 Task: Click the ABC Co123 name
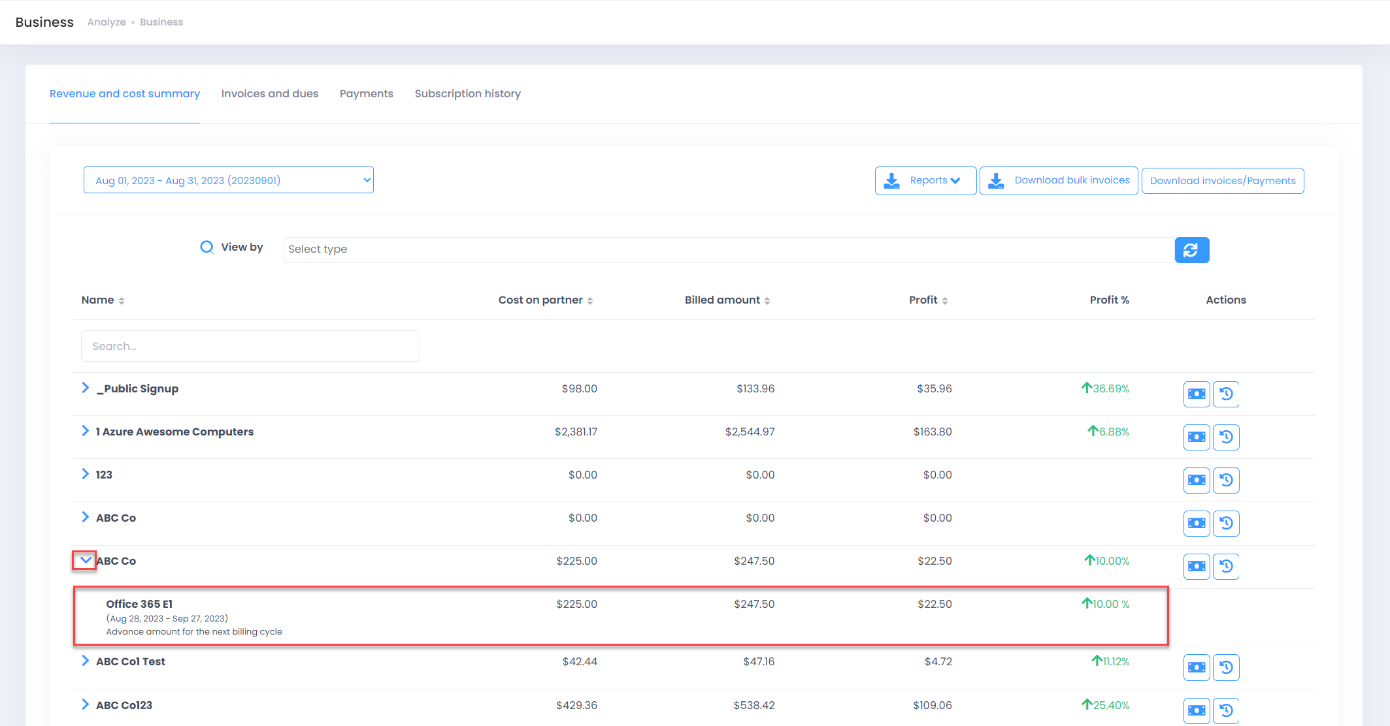124,705
